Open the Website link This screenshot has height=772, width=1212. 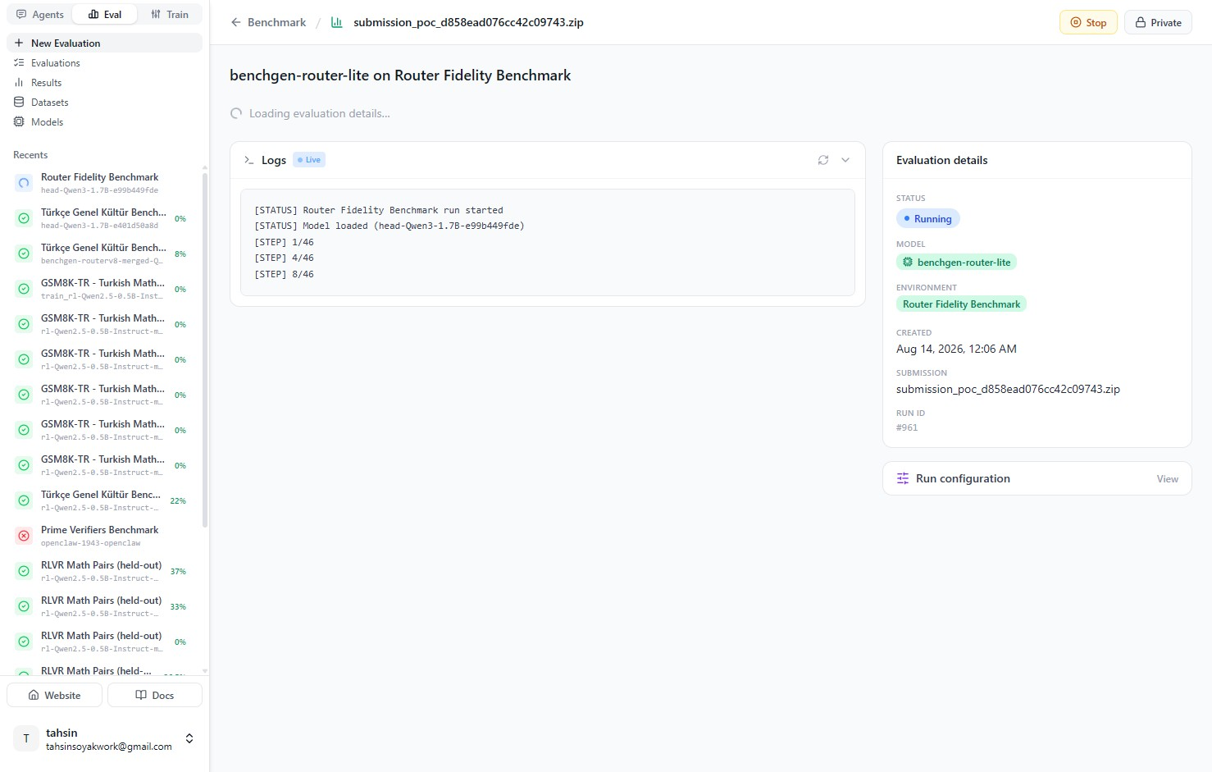(x=54, y=695)
